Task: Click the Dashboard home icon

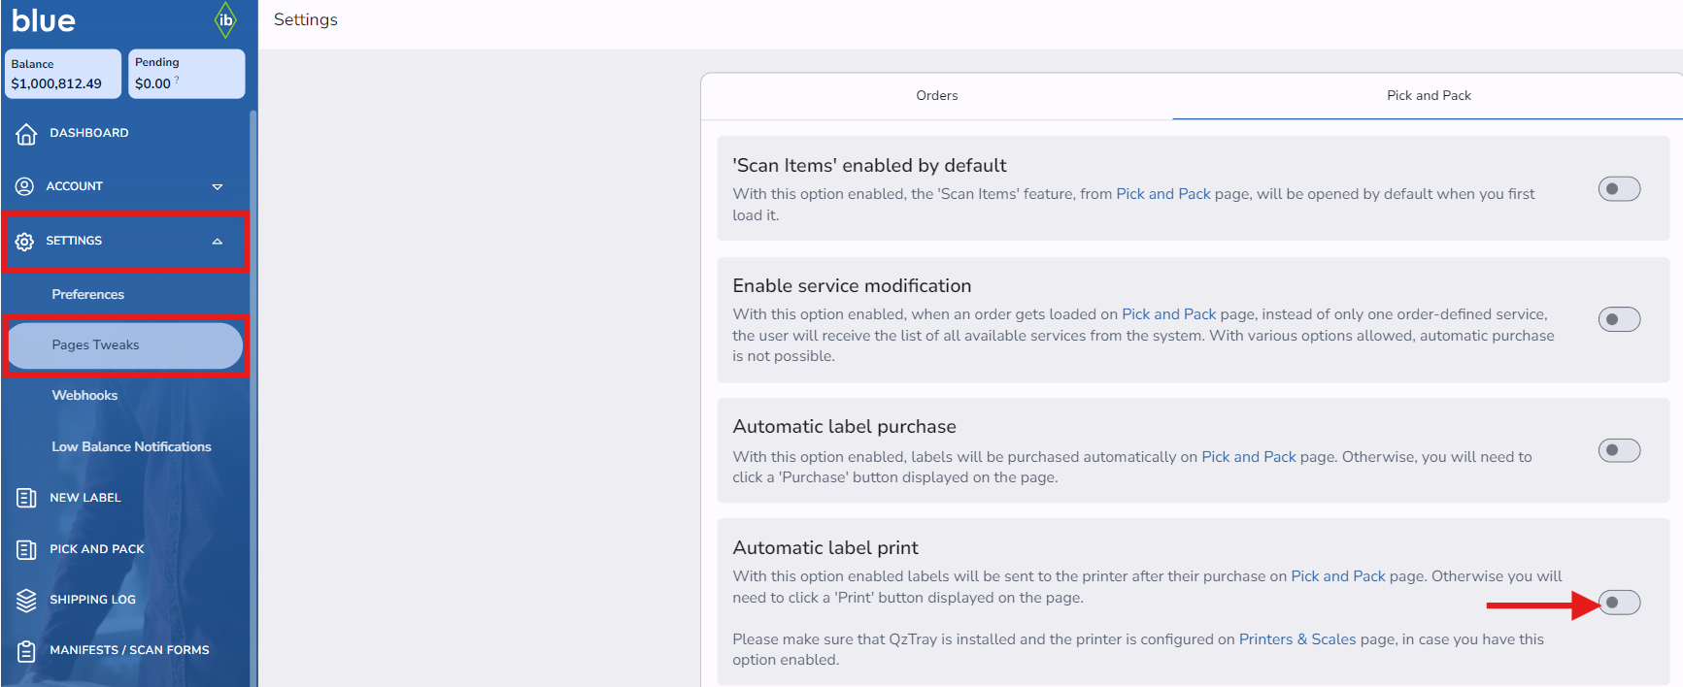Action: (26, 134)
